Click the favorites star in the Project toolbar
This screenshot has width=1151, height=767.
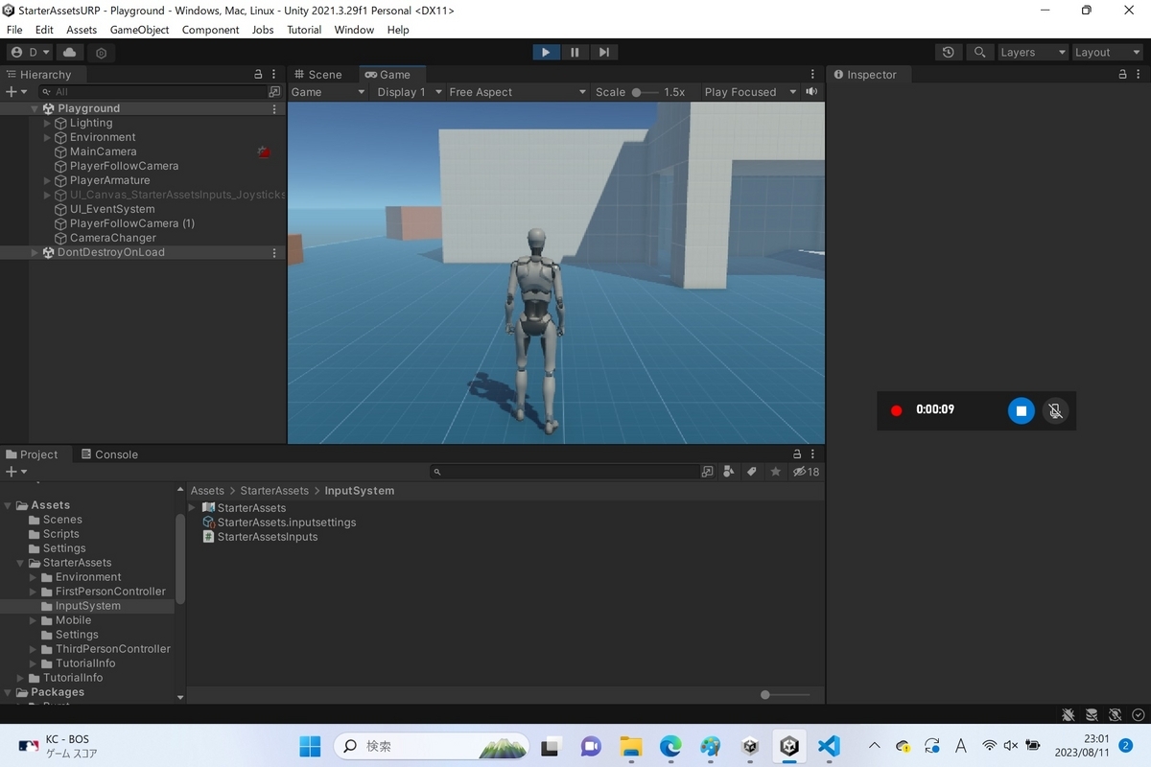(776, 472)
